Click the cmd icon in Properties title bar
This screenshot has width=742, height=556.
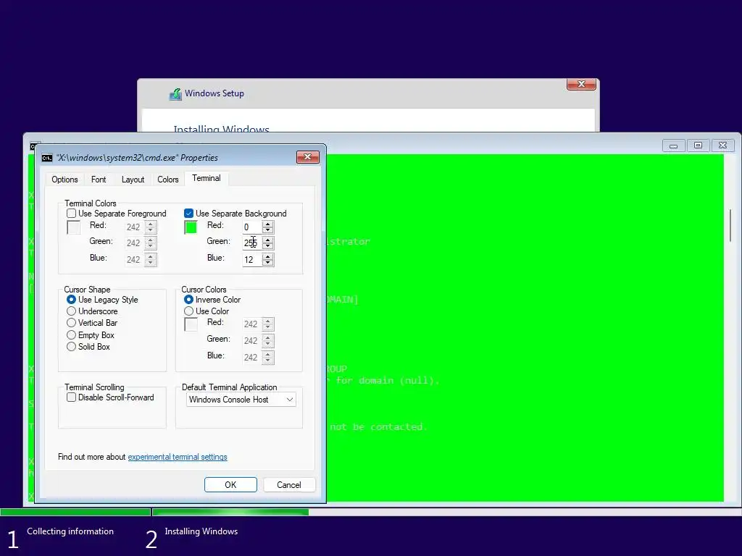(x=47, y=158)
